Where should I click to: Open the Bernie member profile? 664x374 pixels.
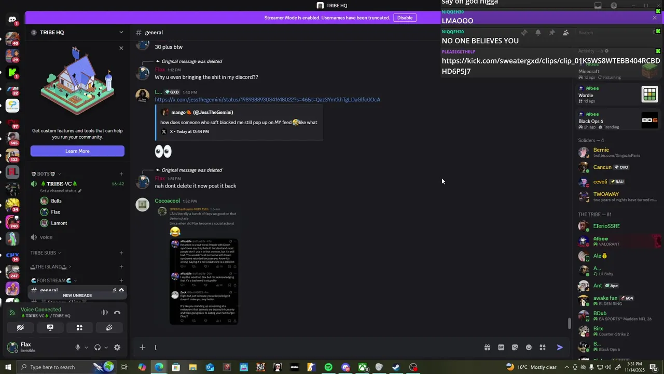tap(617, 152)
